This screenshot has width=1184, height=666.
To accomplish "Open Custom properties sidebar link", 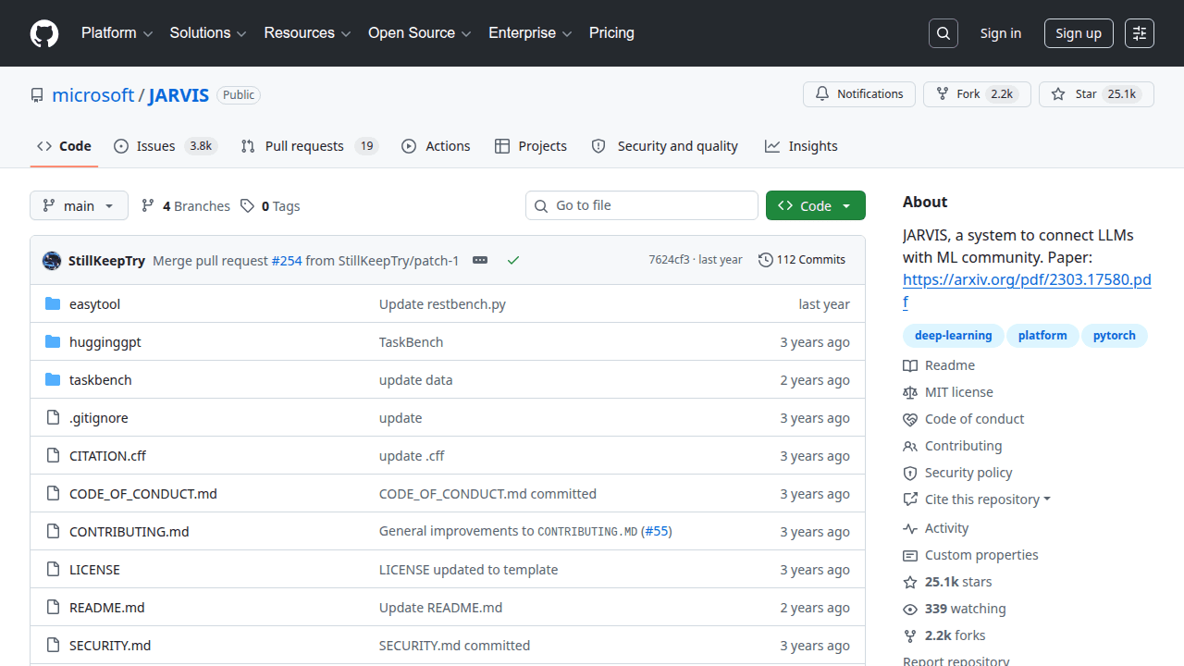I will (970, 555).
